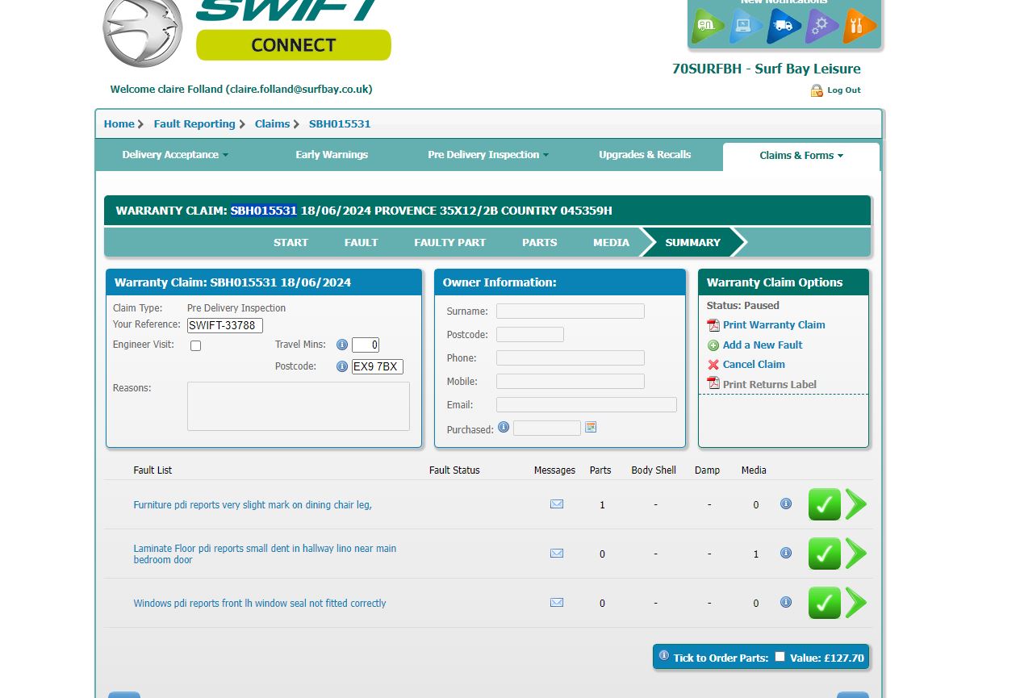The width and height of the screenshot is (1020, 698).
Task: Click the green tick for Laminate Floor fault
Action: tap(825, 554)
